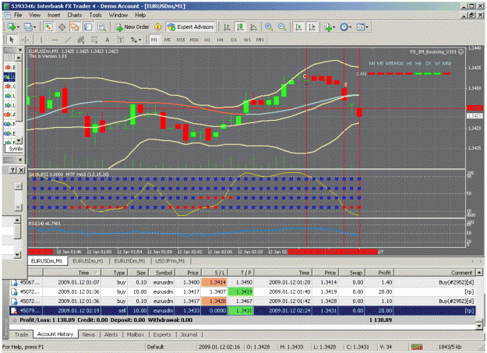The height and width of the screenshot is (353, 487).
Task: Open the Window menu
Action: coord(118,15)
